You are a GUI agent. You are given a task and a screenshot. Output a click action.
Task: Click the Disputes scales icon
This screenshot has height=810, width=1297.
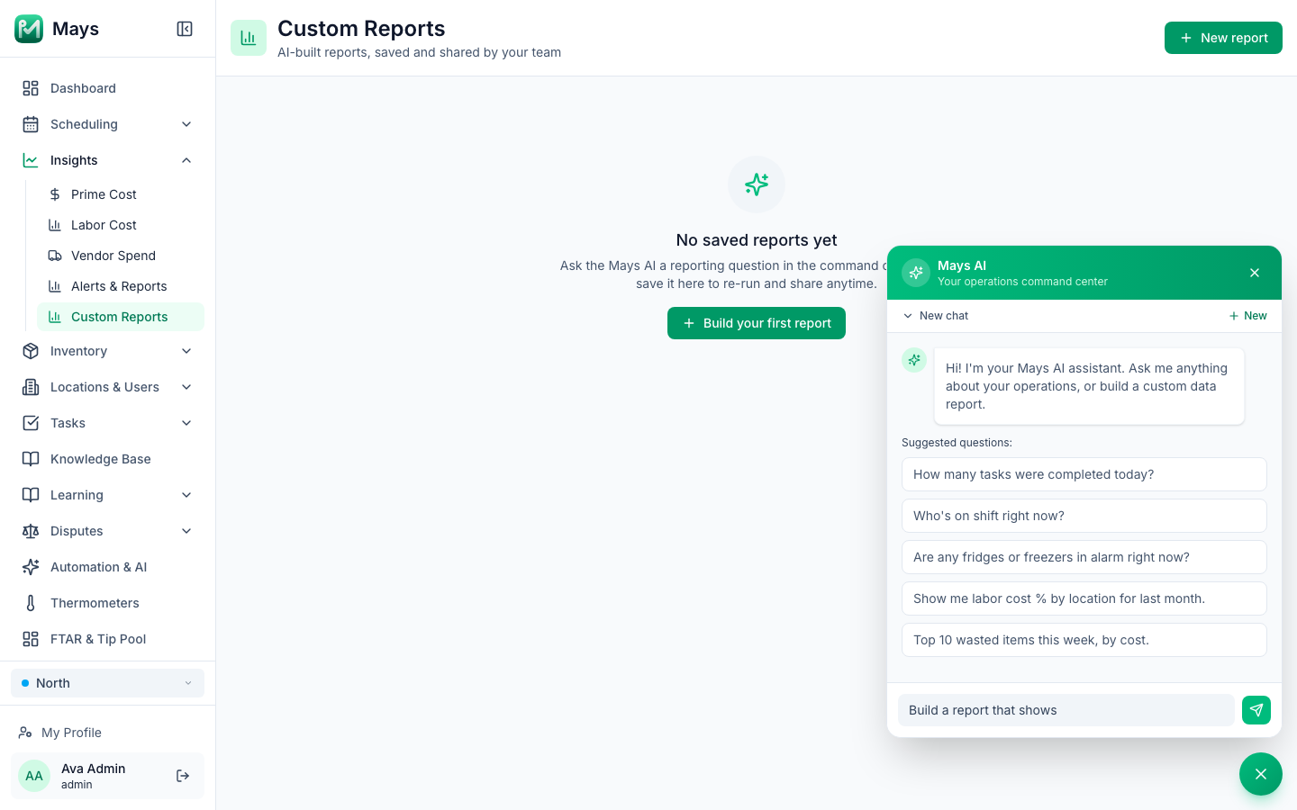pyautogui.click(x=31, y=531)
